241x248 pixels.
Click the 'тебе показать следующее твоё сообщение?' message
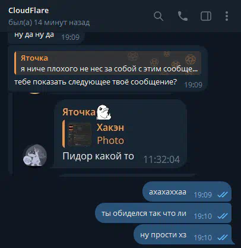[96, 82]
